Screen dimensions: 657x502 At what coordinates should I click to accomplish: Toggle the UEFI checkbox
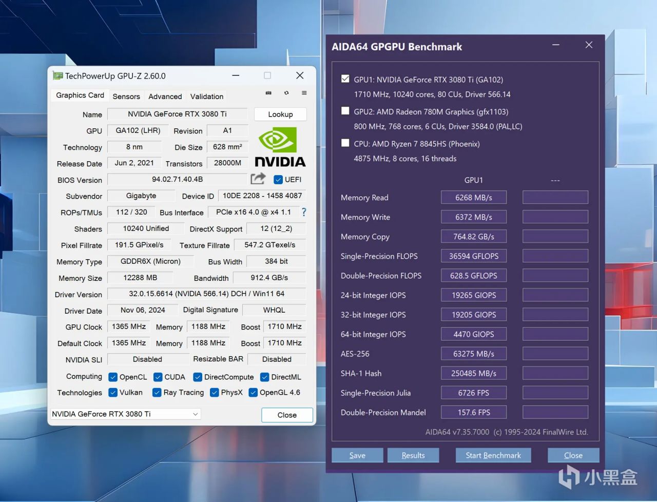point(278,180)
